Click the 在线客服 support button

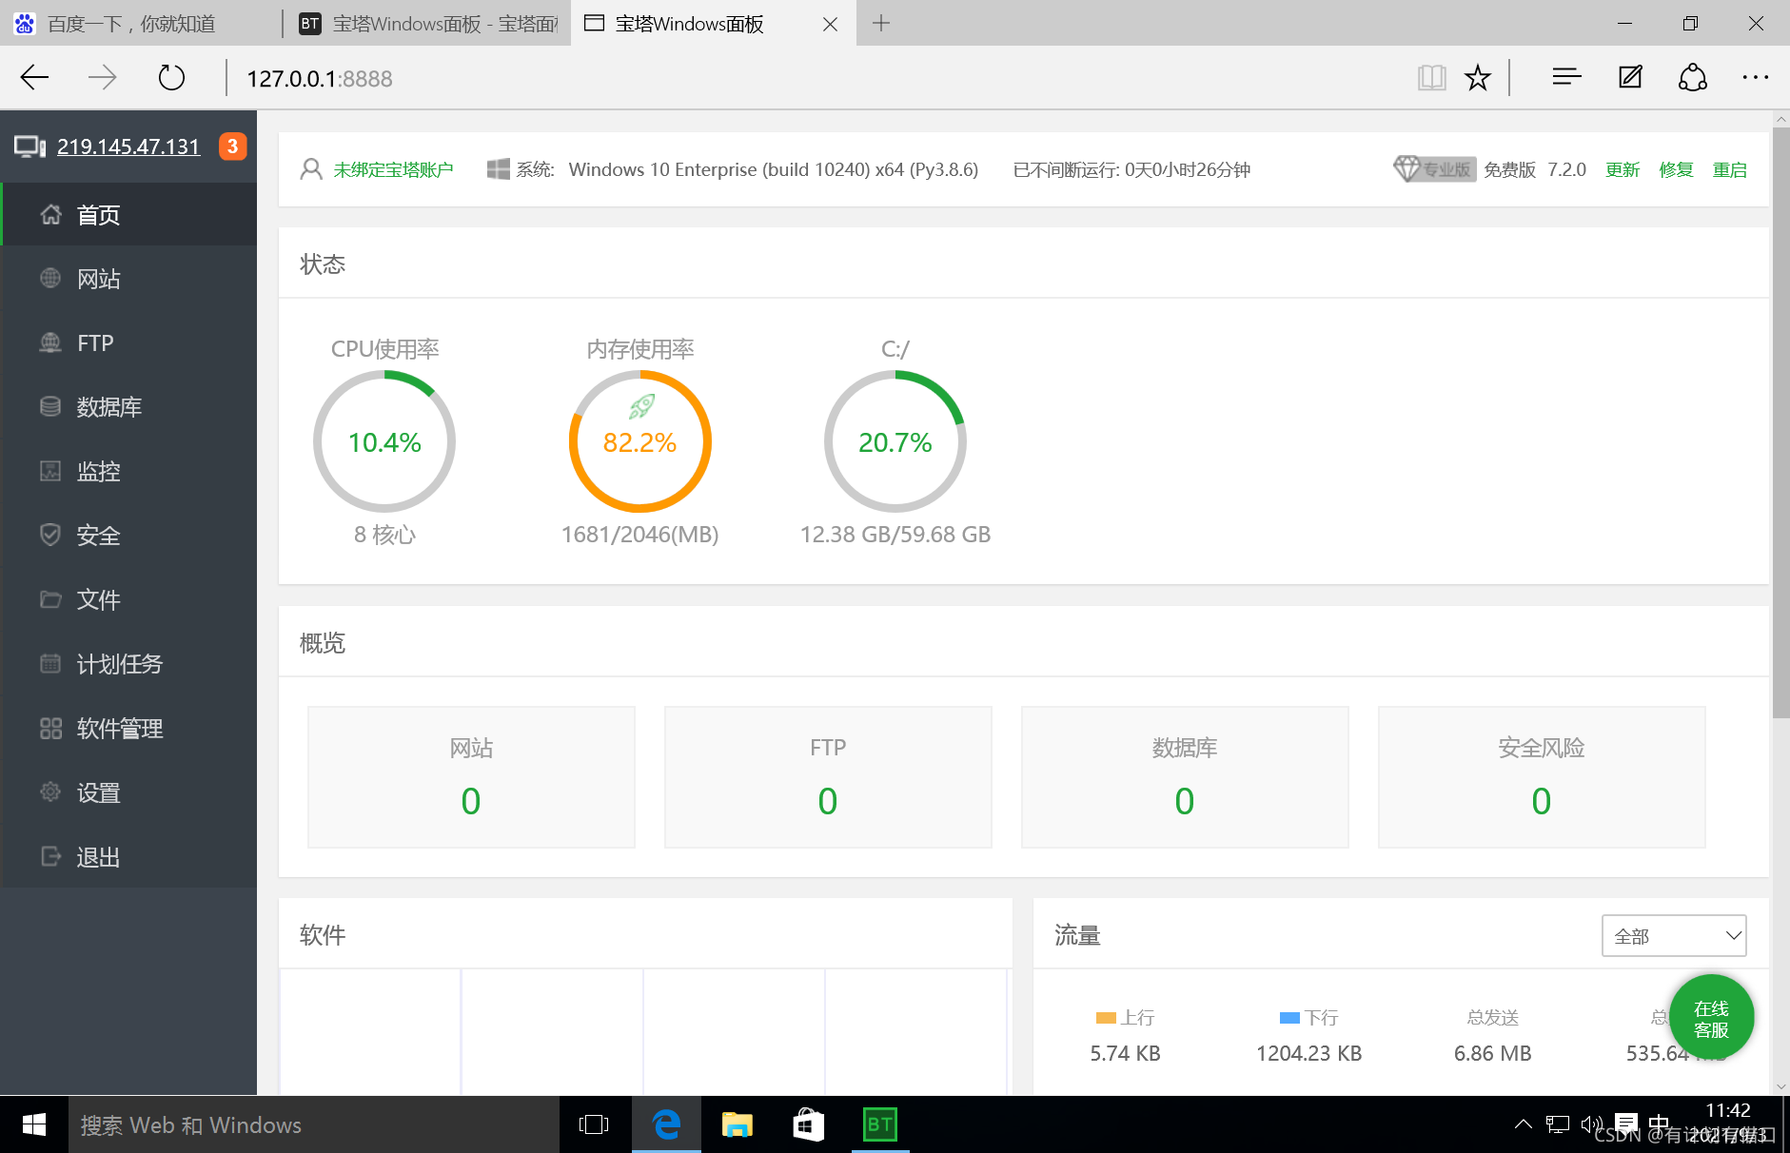pyautogui.click(x=1711, y=1018)
